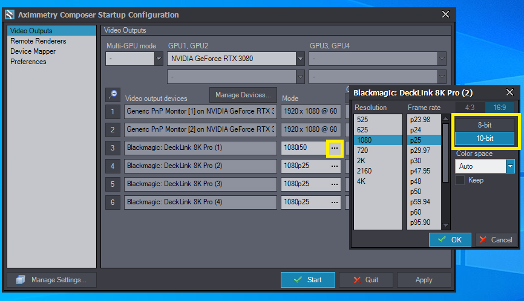The height and width of the screenshot is (301, 524).
Task: Expand the Color space Auto dropdown
Action: tap(510, 166)
